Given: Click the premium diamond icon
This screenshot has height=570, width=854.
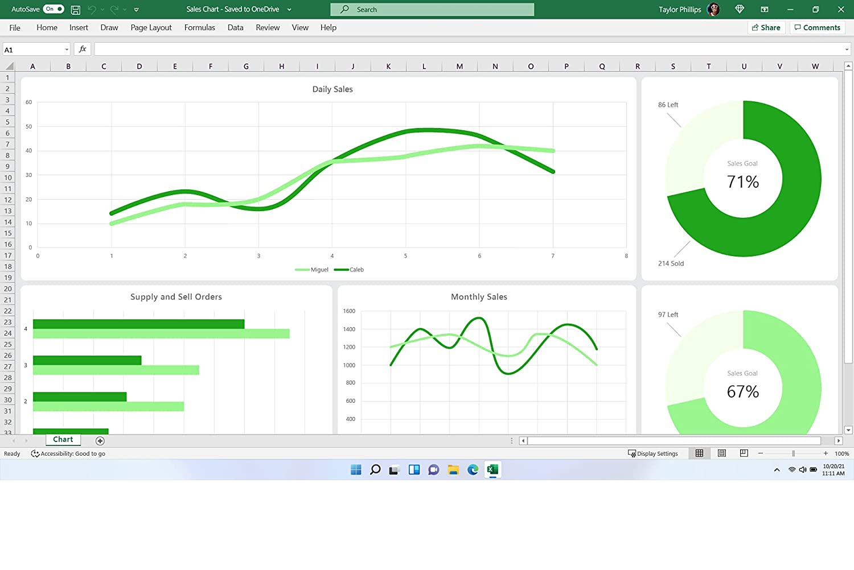Looking at the screenshot, I should tap(740, 10).
